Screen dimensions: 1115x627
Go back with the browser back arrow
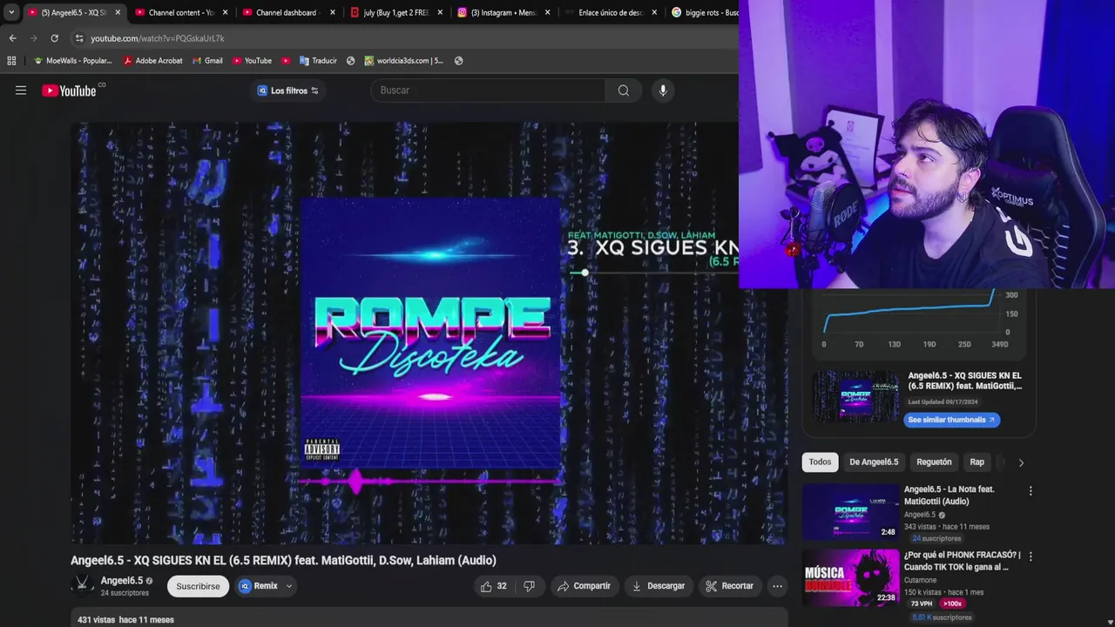click(12, 38)
